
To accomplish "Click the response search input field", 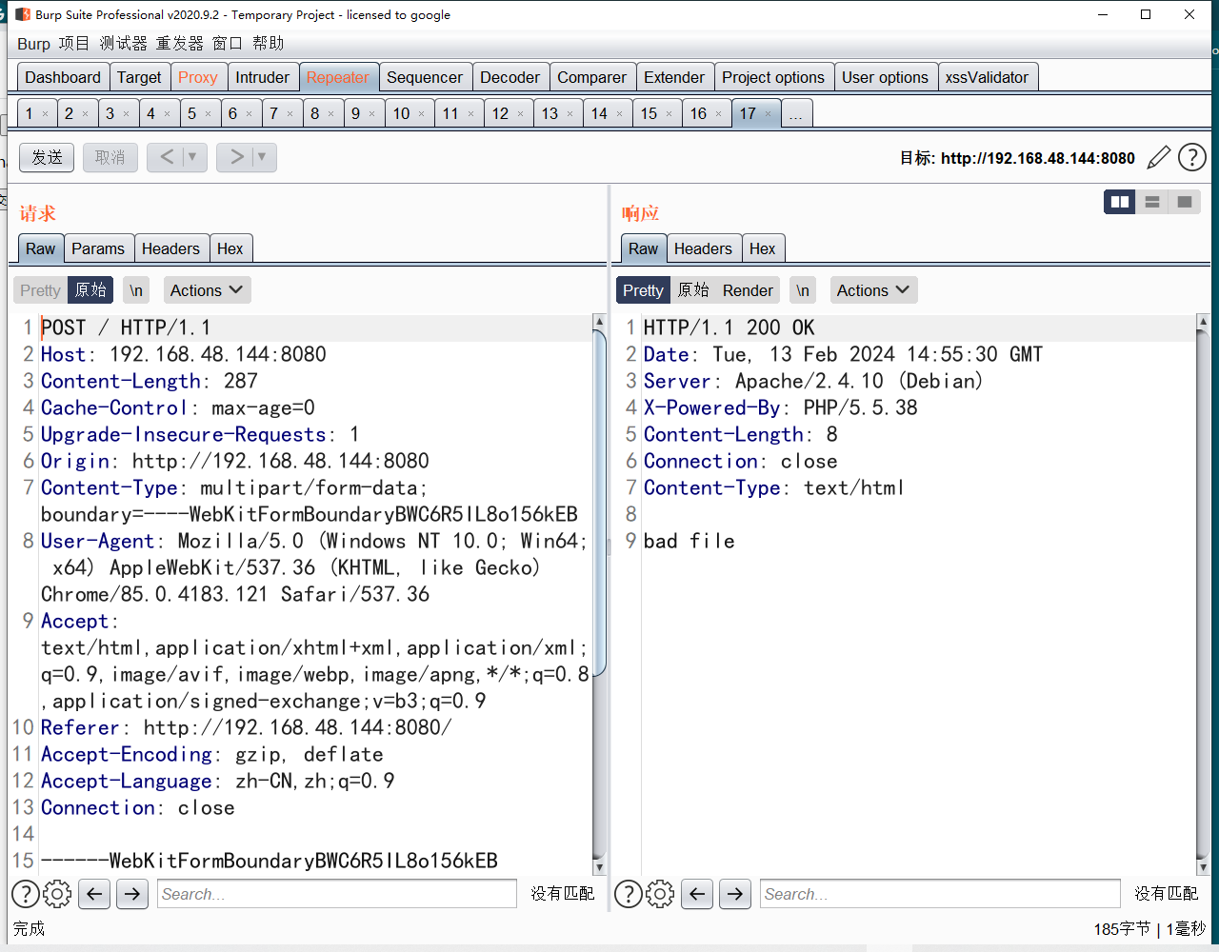I will click(940, 894).
